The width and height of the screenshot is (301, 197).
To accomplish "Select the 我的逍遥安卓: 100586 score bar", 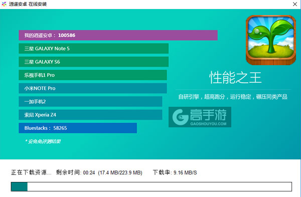I will [118, 35].
